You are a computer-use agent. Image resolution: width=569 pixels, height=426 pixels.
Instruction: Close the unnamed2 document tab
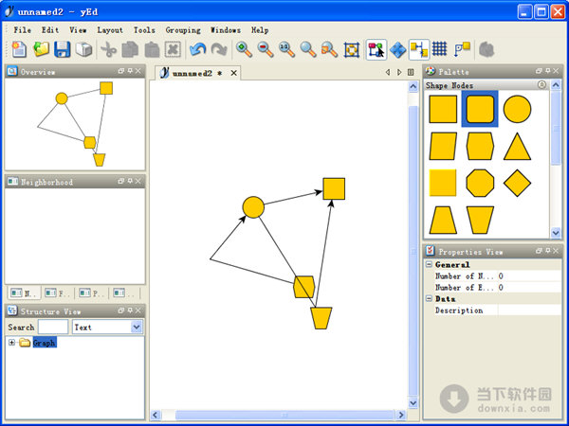(233, 73)
